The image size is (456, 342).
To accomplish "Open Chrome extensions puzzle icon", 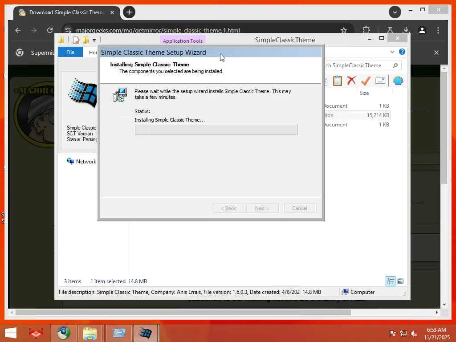I will [366, 30].
